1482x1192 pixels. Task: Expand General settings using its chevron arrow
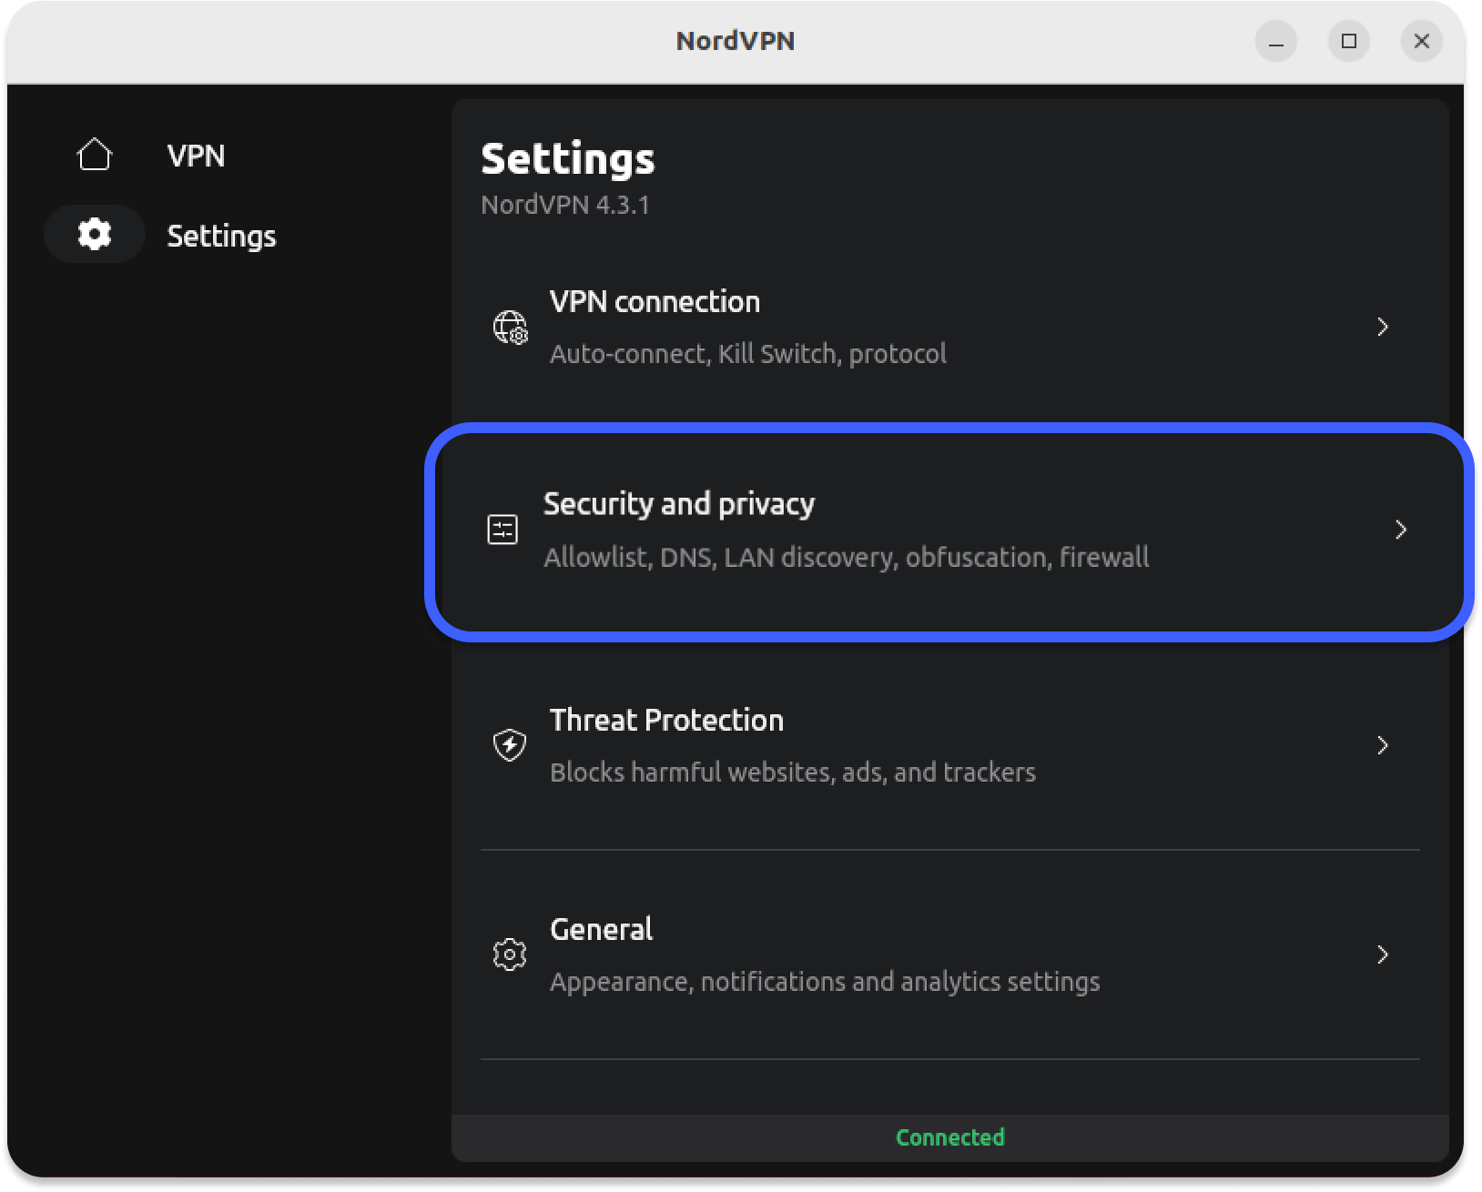[1382, 955]
